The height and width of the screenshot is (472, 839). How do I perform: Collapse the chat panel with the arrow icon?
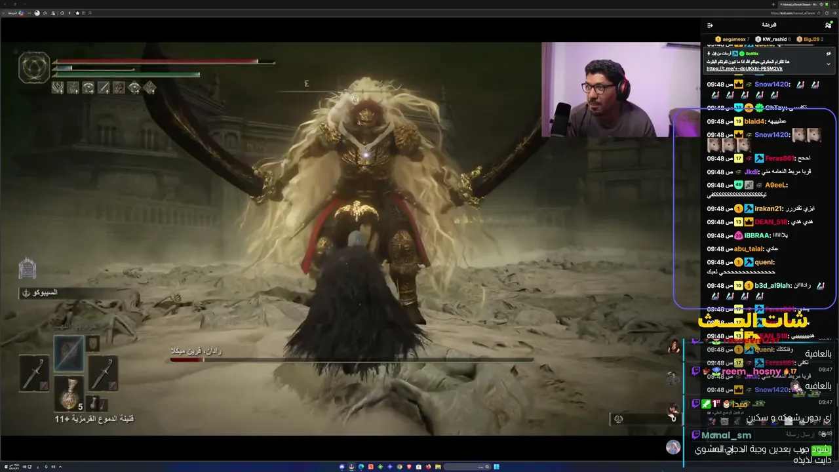[710, 25]
